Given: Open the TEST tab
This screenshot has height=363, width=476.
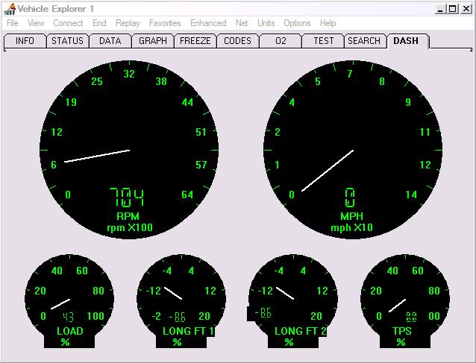Looking at the screenshot, I should coord(323,41).
